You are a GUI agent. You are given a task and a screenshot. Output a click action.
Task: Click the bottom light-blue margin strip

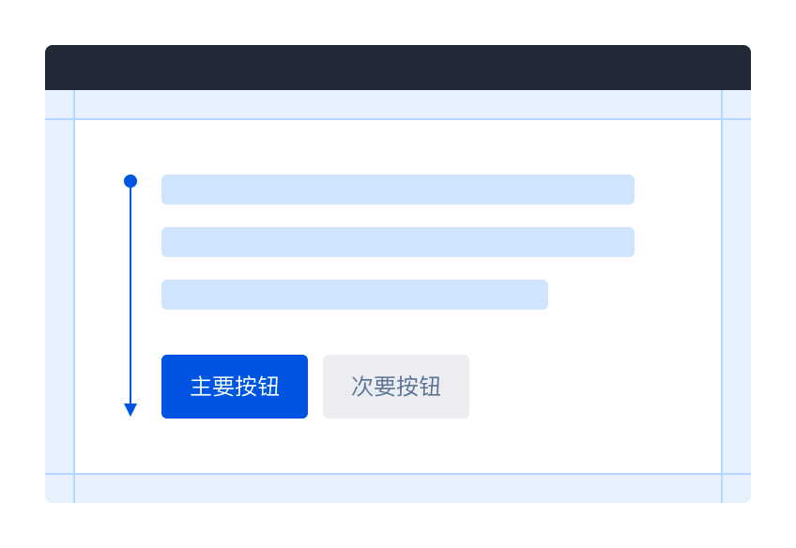pos(398,489)
